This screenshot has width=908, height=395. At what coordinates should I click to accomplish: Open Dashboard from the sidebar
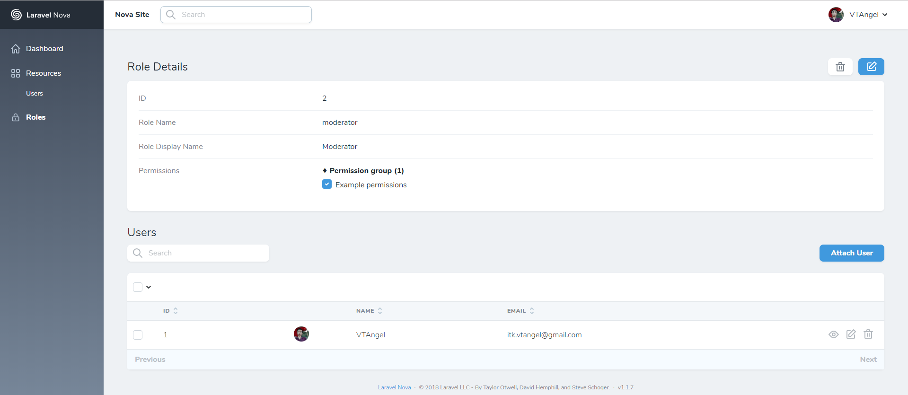click(44, 49)
